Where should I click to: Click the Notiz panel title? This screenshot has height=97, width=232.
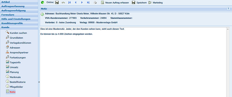[44, 9]
